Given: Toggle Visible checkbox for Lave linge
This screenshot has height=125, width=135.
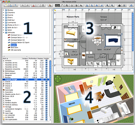Looking at the screenshot, I should click(x=46, y=113).
